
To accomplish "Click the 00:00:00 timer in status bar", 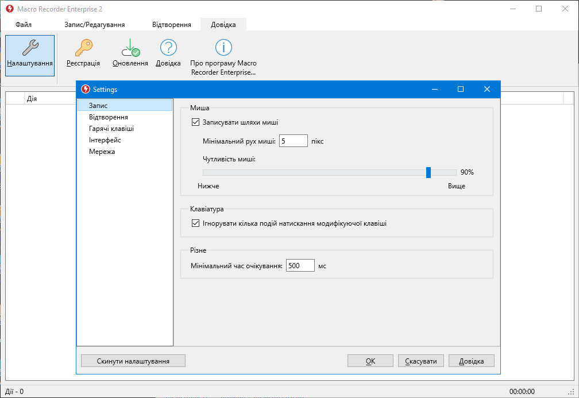I will (522, 391).
